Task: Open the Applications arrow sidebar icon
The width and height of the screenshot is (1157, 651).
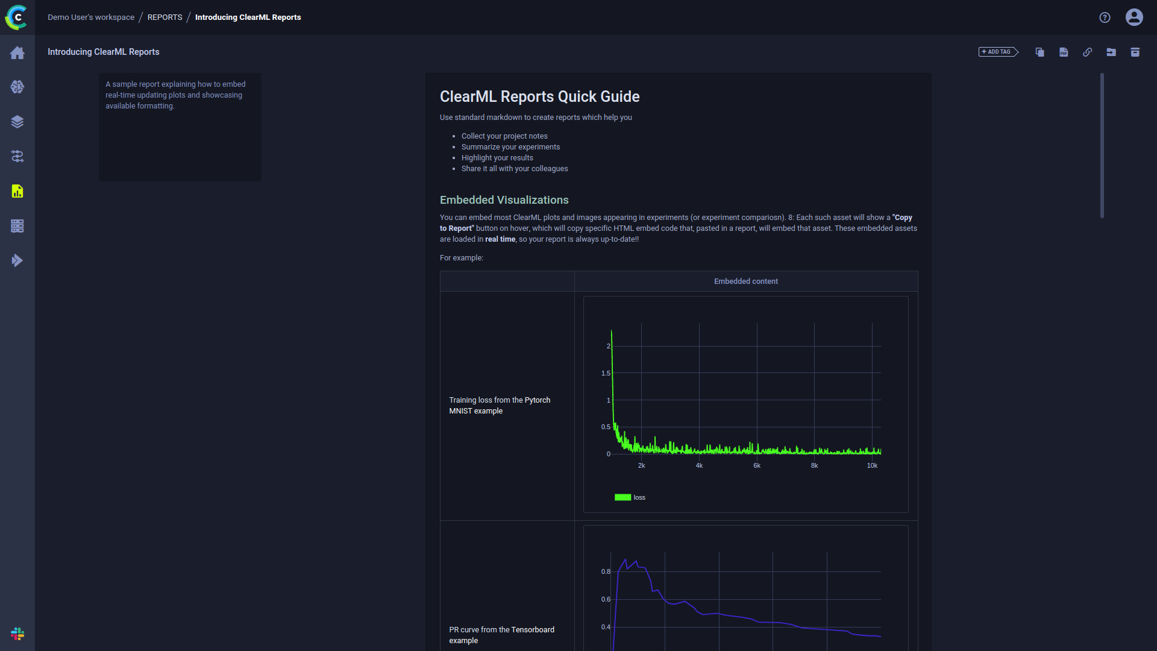Action: (x=17, y=260)
